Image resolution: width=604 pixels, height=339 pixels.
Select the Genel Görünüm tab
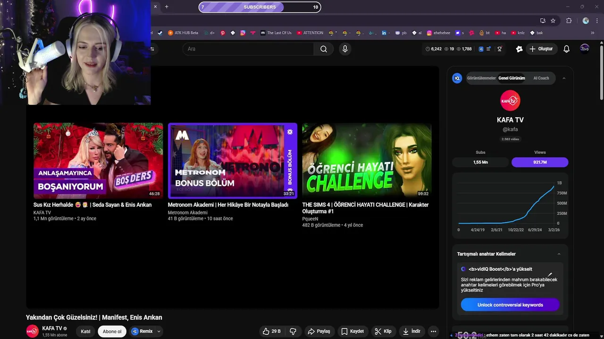click(512, 78)
